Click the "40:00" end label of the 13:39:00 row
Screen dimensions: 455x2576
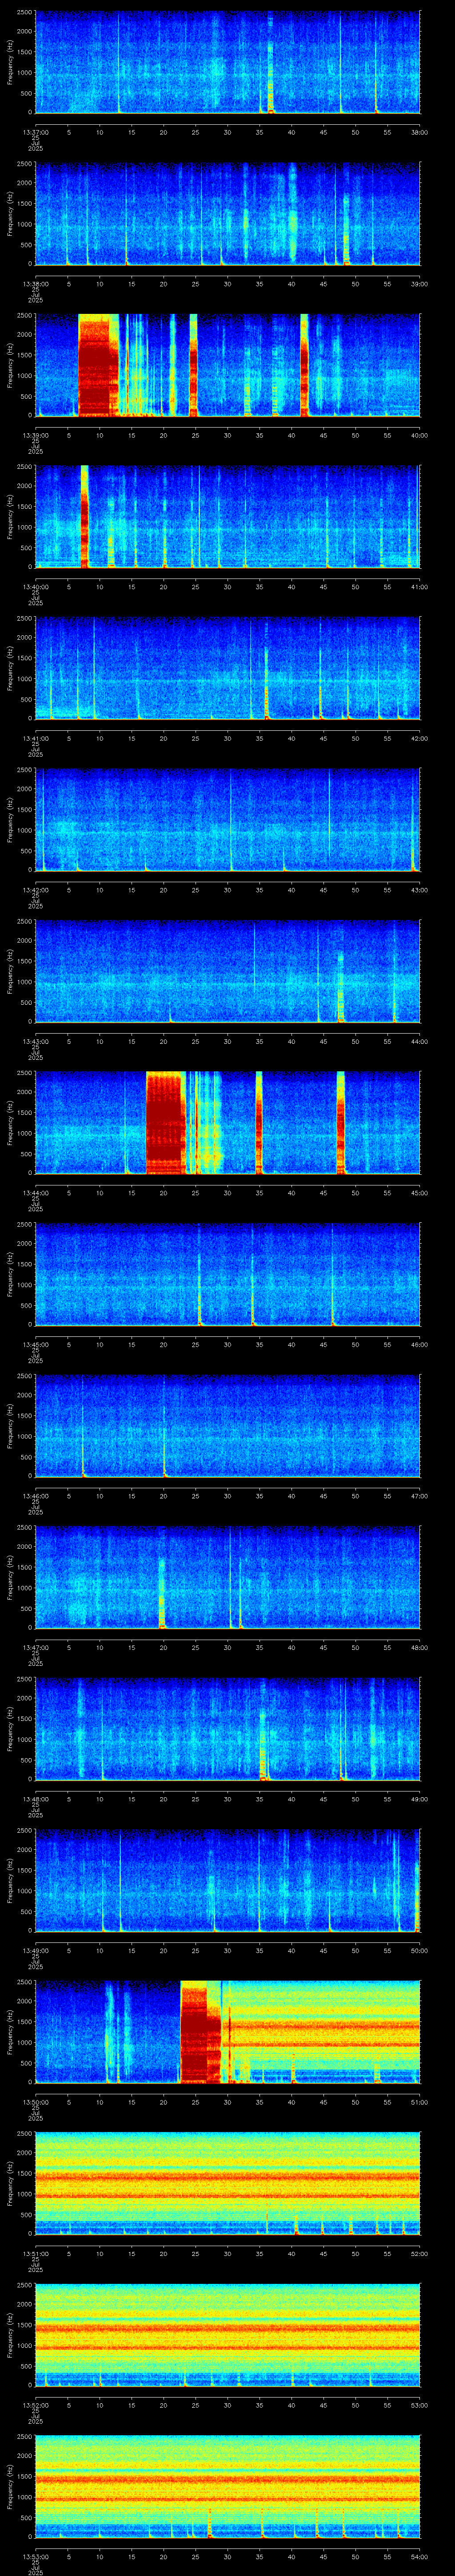pos(420,435)
